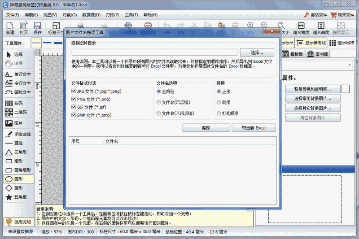Open the 对象(O) menu

pyautogui.click(x=70, y=15)
